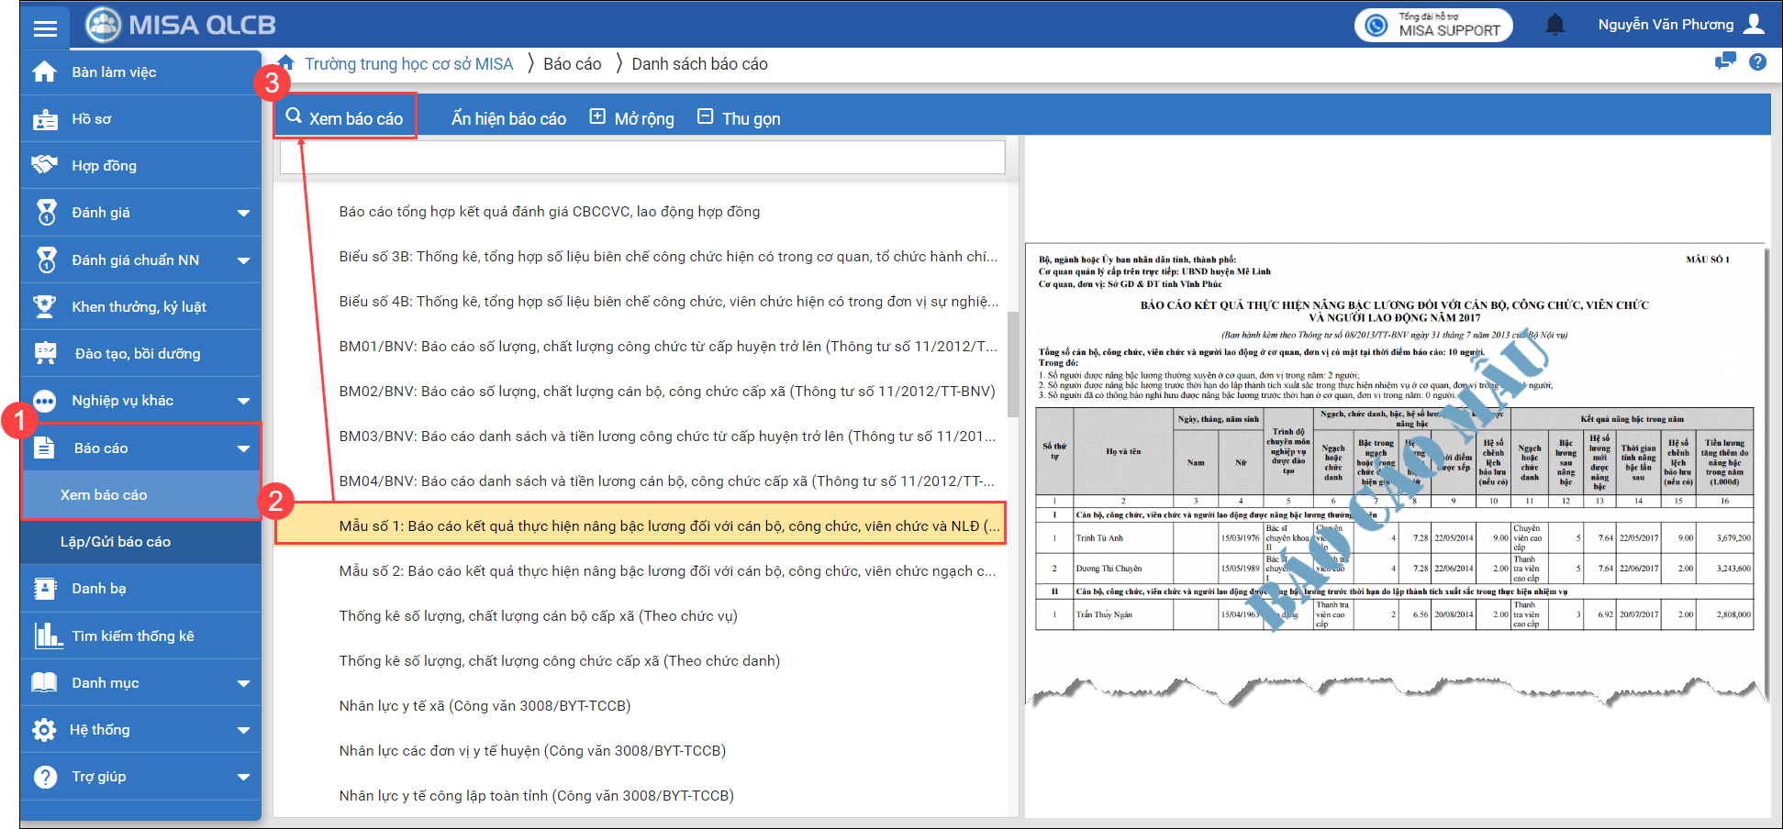Screen dimensions: 1783x829
Task: Toggle Ẩn hiện báo cáo
Action: tap(508, 118)
